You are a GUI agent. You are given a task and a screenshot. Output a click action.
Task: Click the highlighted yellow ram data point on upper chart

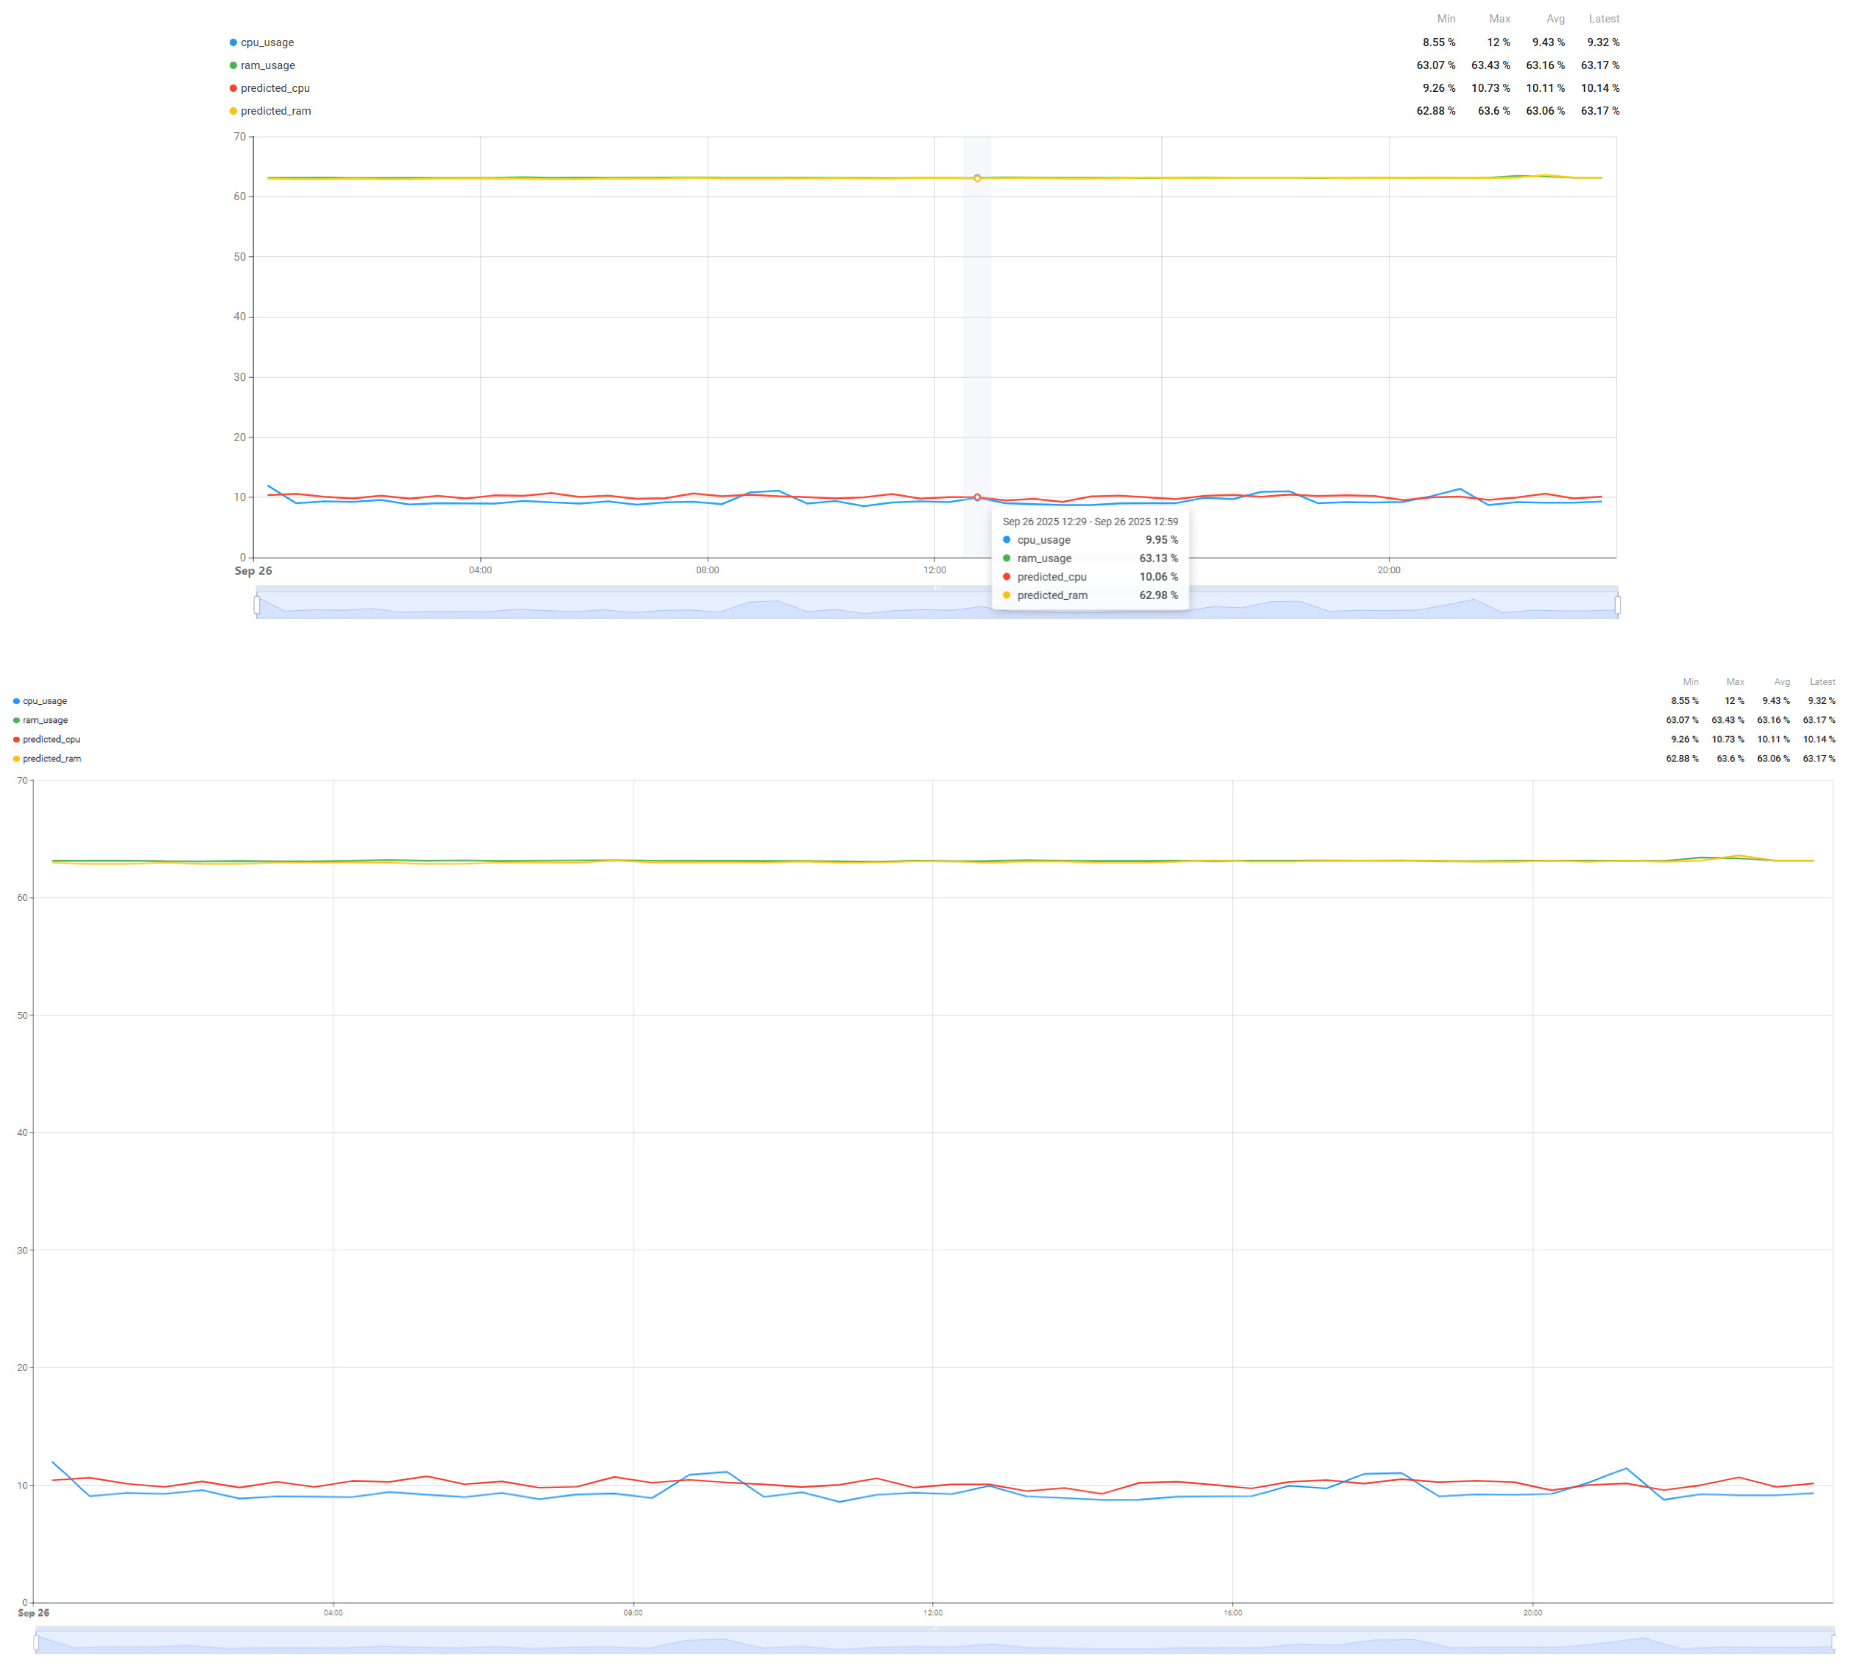(x=977, y=178)
